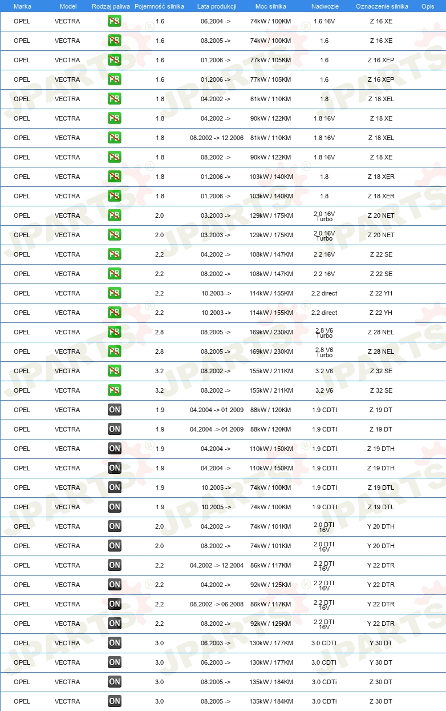Click 74kW / 101KM in 08.2002 Y 20 DTH row
The width and height of the screenshot is (446, 711).
click(271, 546)
